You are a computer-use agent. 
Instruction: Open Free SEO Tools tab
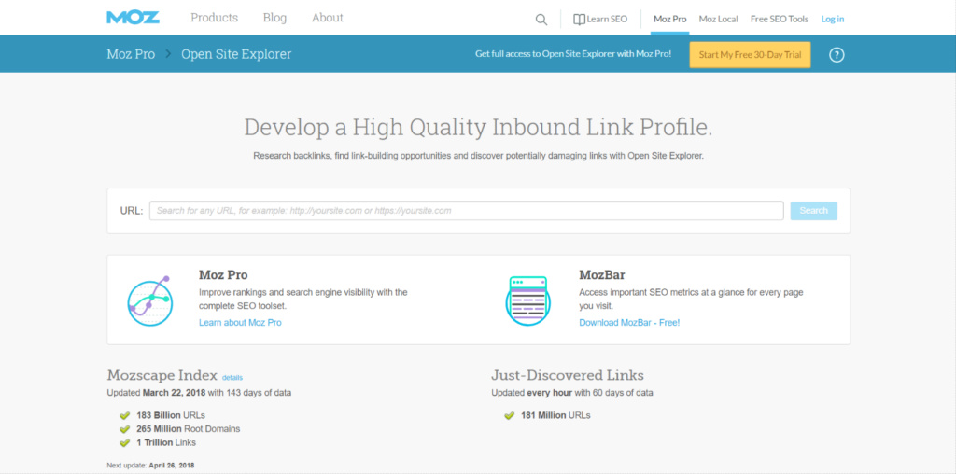[780, 19]
